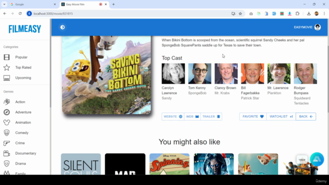Image resolution: width=329 pixels, height=185 pixels.
Task: Click the FILMEASY logo
Action: 25,29
